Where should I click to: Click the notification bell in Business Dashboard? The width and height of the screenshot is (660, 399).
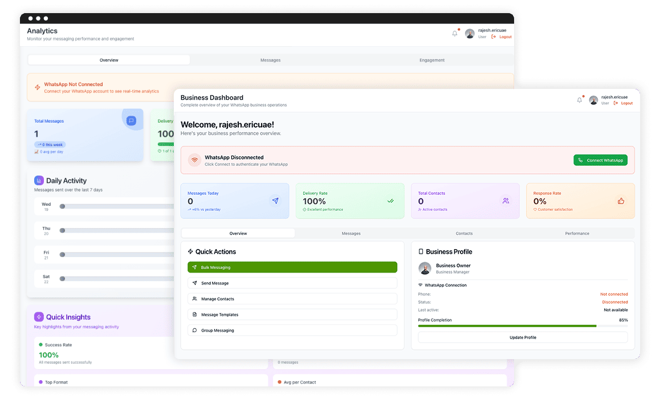tap(580, 100)
